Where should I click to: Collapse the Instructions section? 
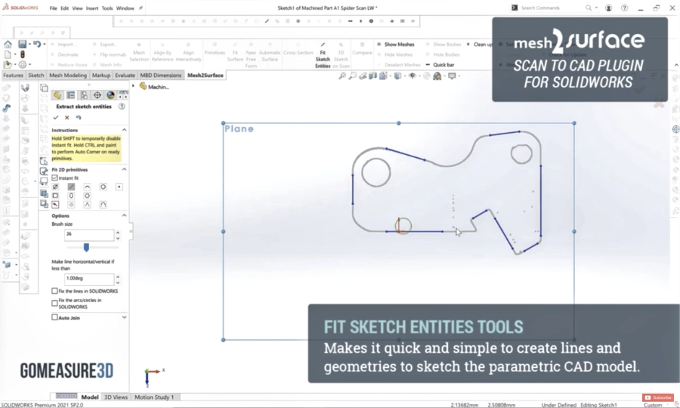pos(124,130)
